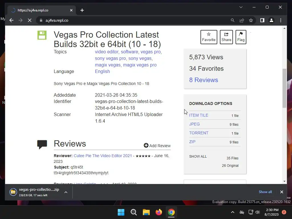
Task: Click the green floppy disk software icon
Action: click(42, 35)
